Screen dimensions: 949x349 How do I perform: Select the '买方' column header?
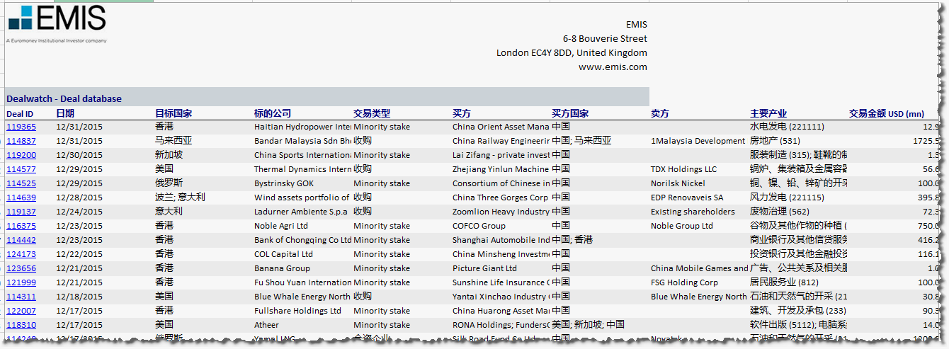click(462, 113)
